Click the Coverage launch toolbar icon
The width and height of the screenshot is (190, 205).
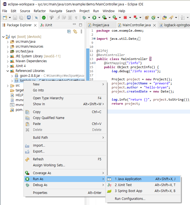(104, 18)
